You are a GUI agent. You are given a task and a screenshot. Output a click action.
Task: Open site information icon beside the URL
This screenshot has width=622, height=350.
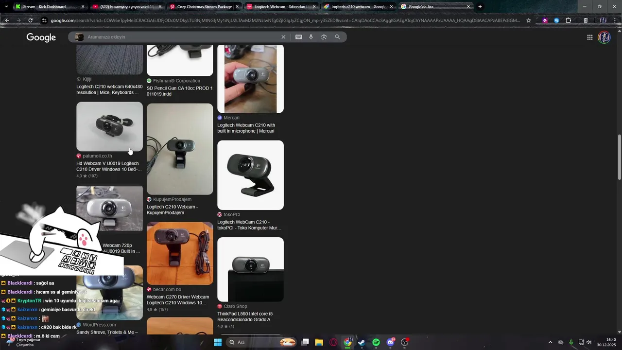44,20
